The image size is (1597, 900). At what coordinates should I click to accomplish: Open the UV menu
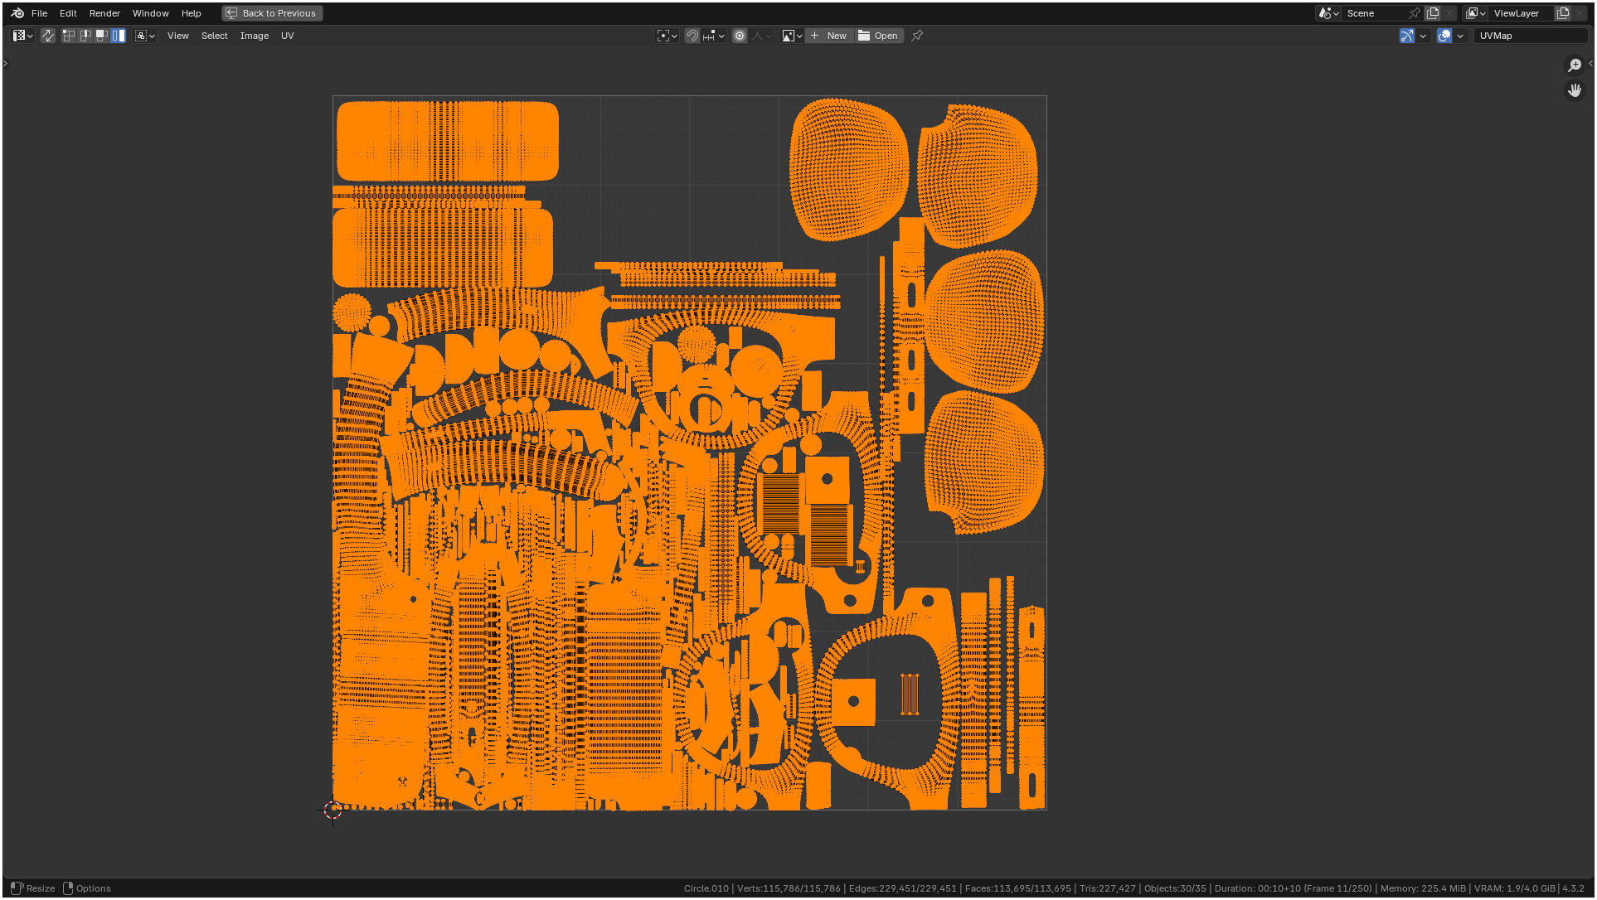[287, 36]
